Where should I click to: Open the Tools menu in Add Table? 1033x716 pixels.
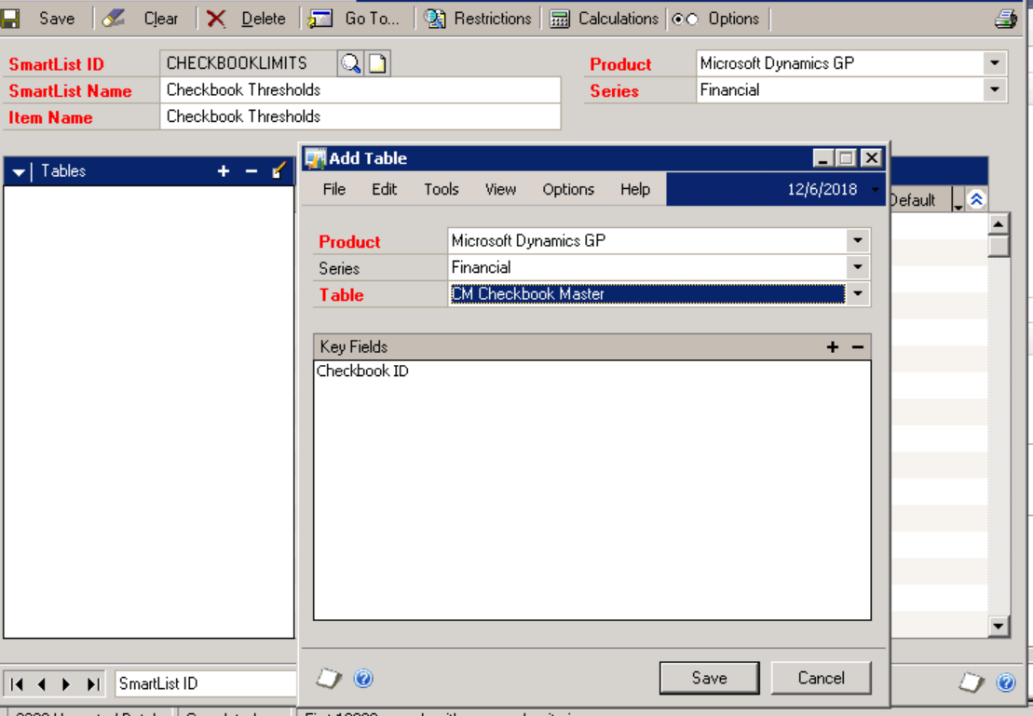tap(442, 190)
